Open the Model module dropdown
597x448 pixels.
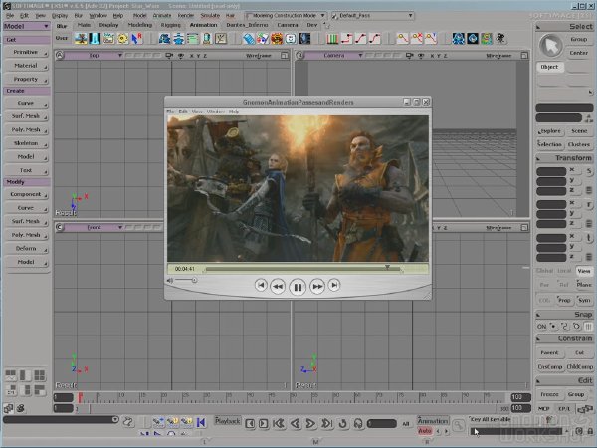point(26,26)
